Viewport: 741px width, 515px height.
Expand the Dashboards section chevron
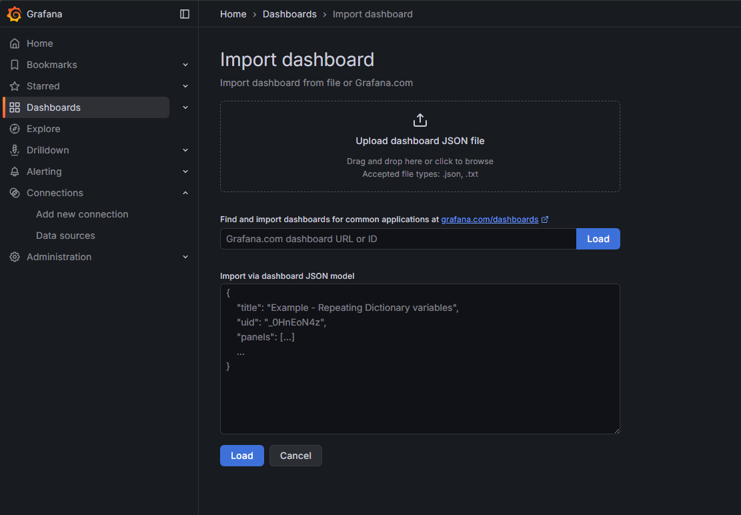(x=185, y=107)
